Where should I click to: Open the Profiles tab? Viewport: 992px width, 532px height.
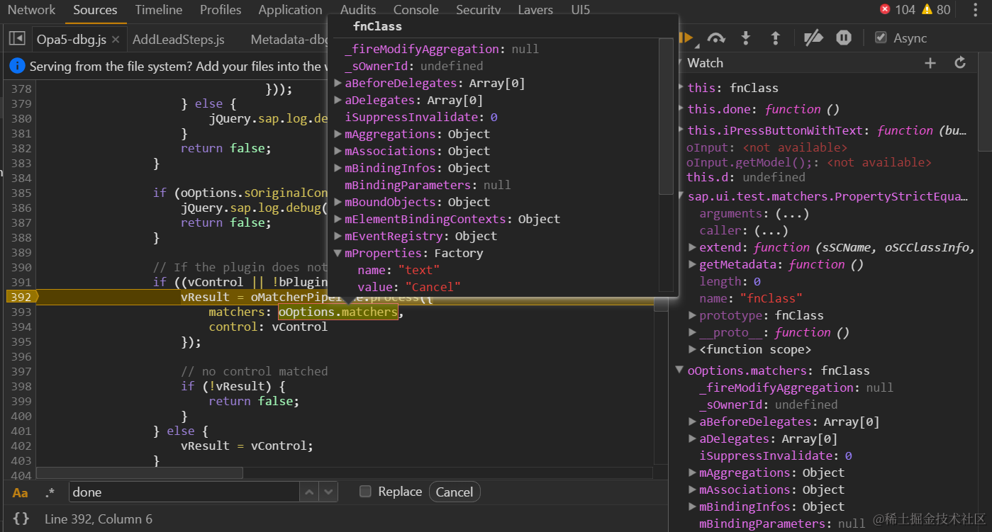coord(221,10)
